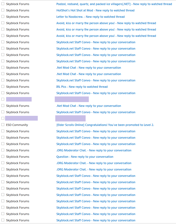Select the ESO Community email checkbox
This screenshot has width=176, height=224.
pyautogui.click(x=3, y=125)
